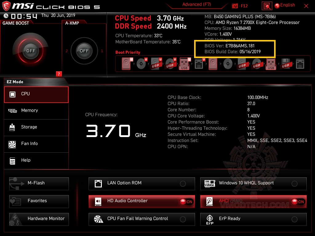This screenshot has width=315, height=236.
Task: Select the legacy USB hard disk boot device
Action: pyautogui.click(x=242, y=64)
